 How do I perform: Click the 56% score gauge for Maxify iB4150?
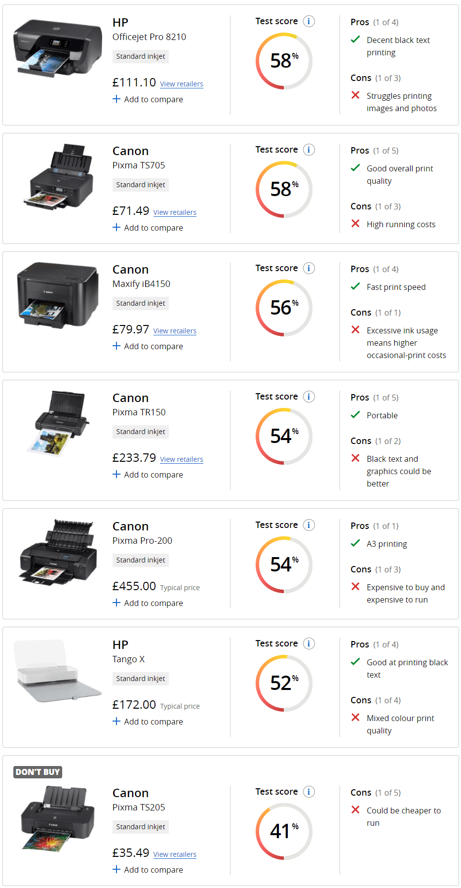(x=284, y=308)
